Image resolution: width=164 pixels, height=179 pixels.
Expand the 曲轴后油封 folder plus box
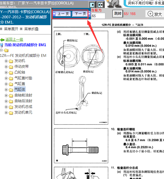coord(6,101)
